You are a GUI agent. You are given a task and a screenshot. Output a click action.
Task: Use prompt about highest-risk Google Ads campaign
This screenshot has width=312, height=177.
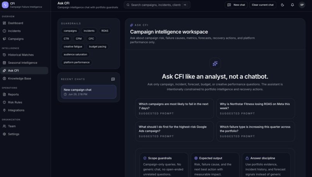[175, 131]
